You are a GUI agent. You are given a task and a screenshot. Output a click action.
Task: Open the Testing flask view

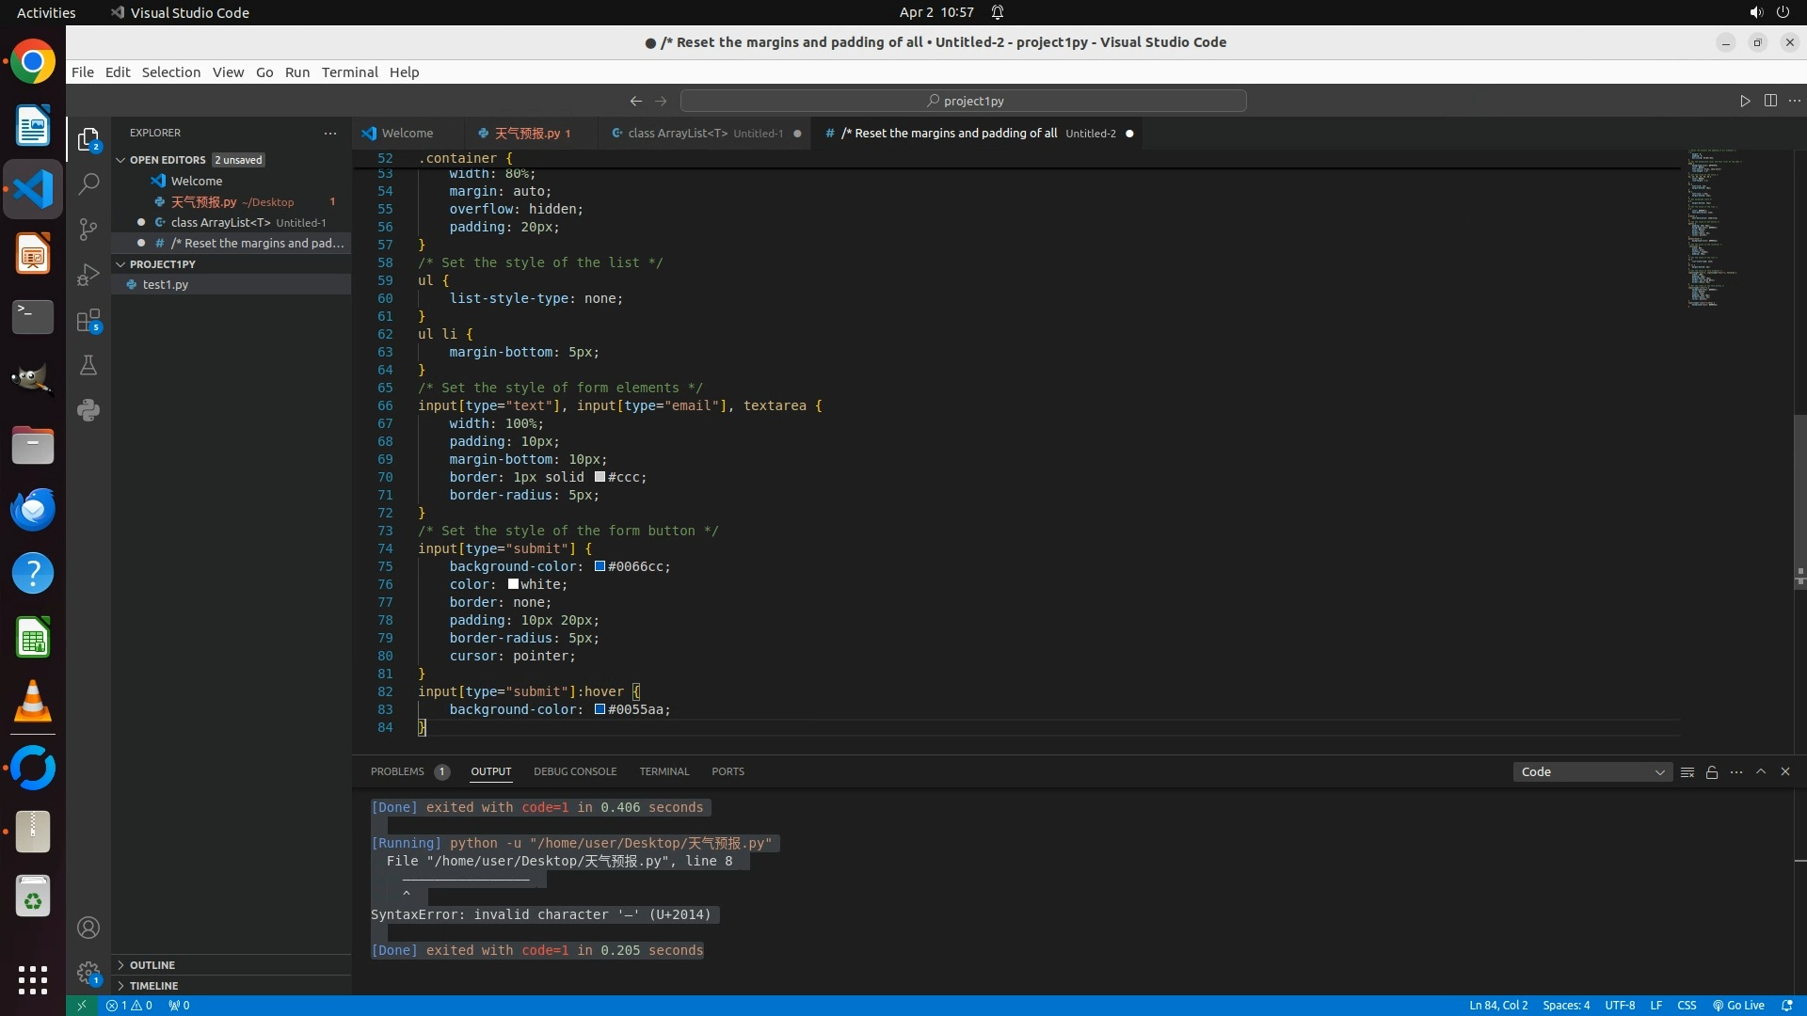pos(88,366)
